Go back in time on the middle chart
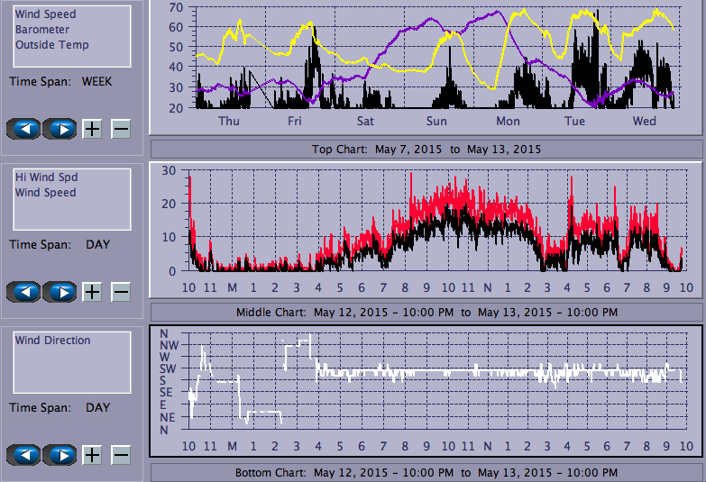The height and width of the screenshot is (482, 706). pos(24,292)
